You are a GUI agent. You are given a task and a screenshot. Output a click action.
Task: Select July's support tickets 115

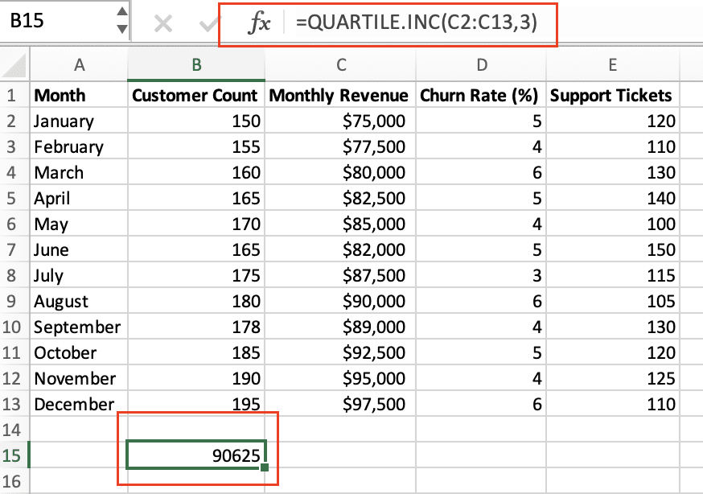(x=613, y=275)
